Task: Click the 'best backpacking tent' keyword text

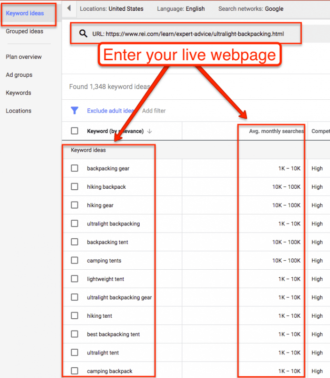Action: 113,334
